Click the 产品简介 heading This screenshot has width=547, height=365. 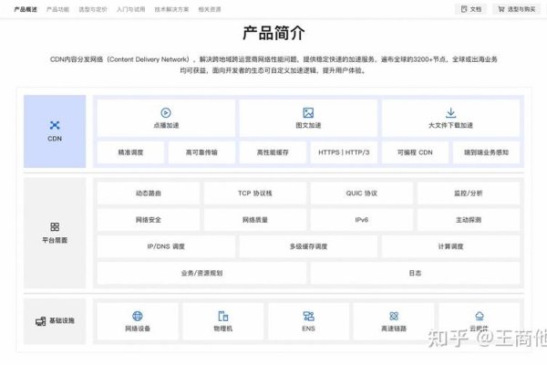tap(273, 33)
